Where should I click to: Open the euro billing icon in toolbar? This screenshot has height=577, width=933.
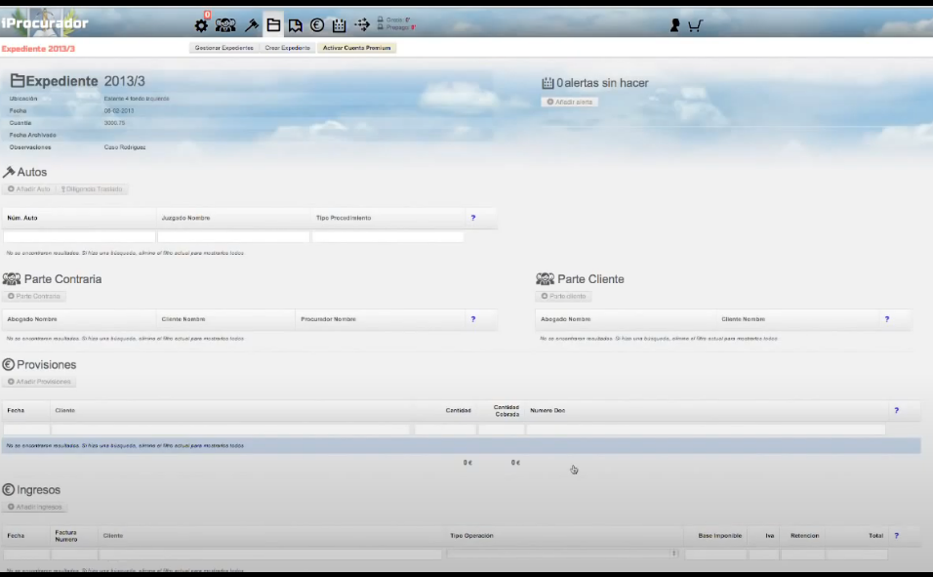[317, 25]
